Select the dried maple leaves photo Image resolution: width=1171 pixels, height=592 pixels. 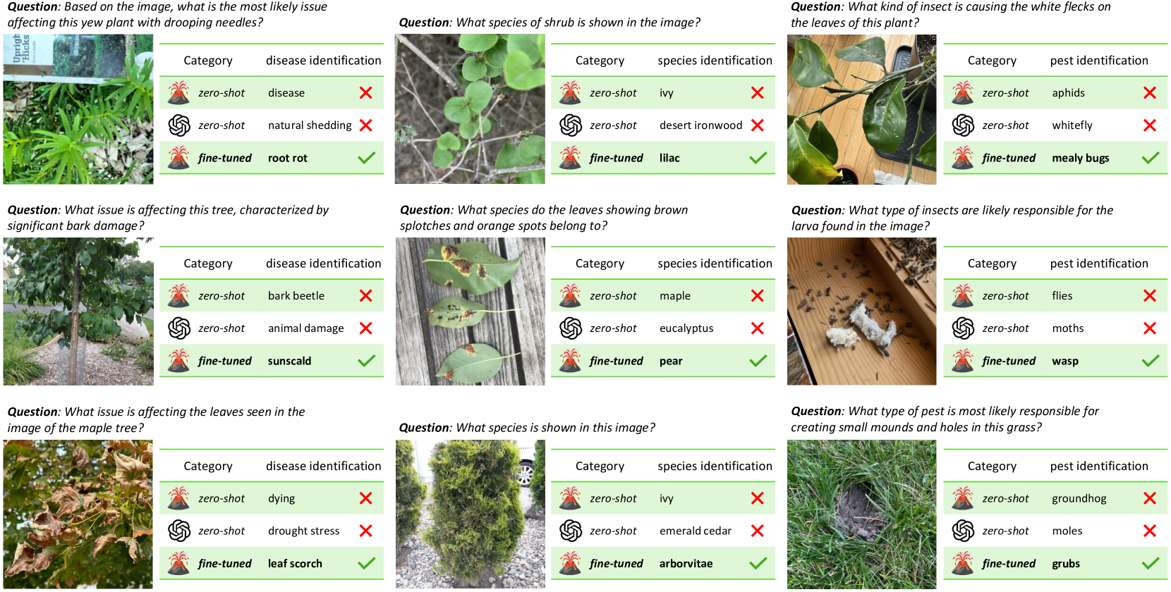[x=78, y=514]
